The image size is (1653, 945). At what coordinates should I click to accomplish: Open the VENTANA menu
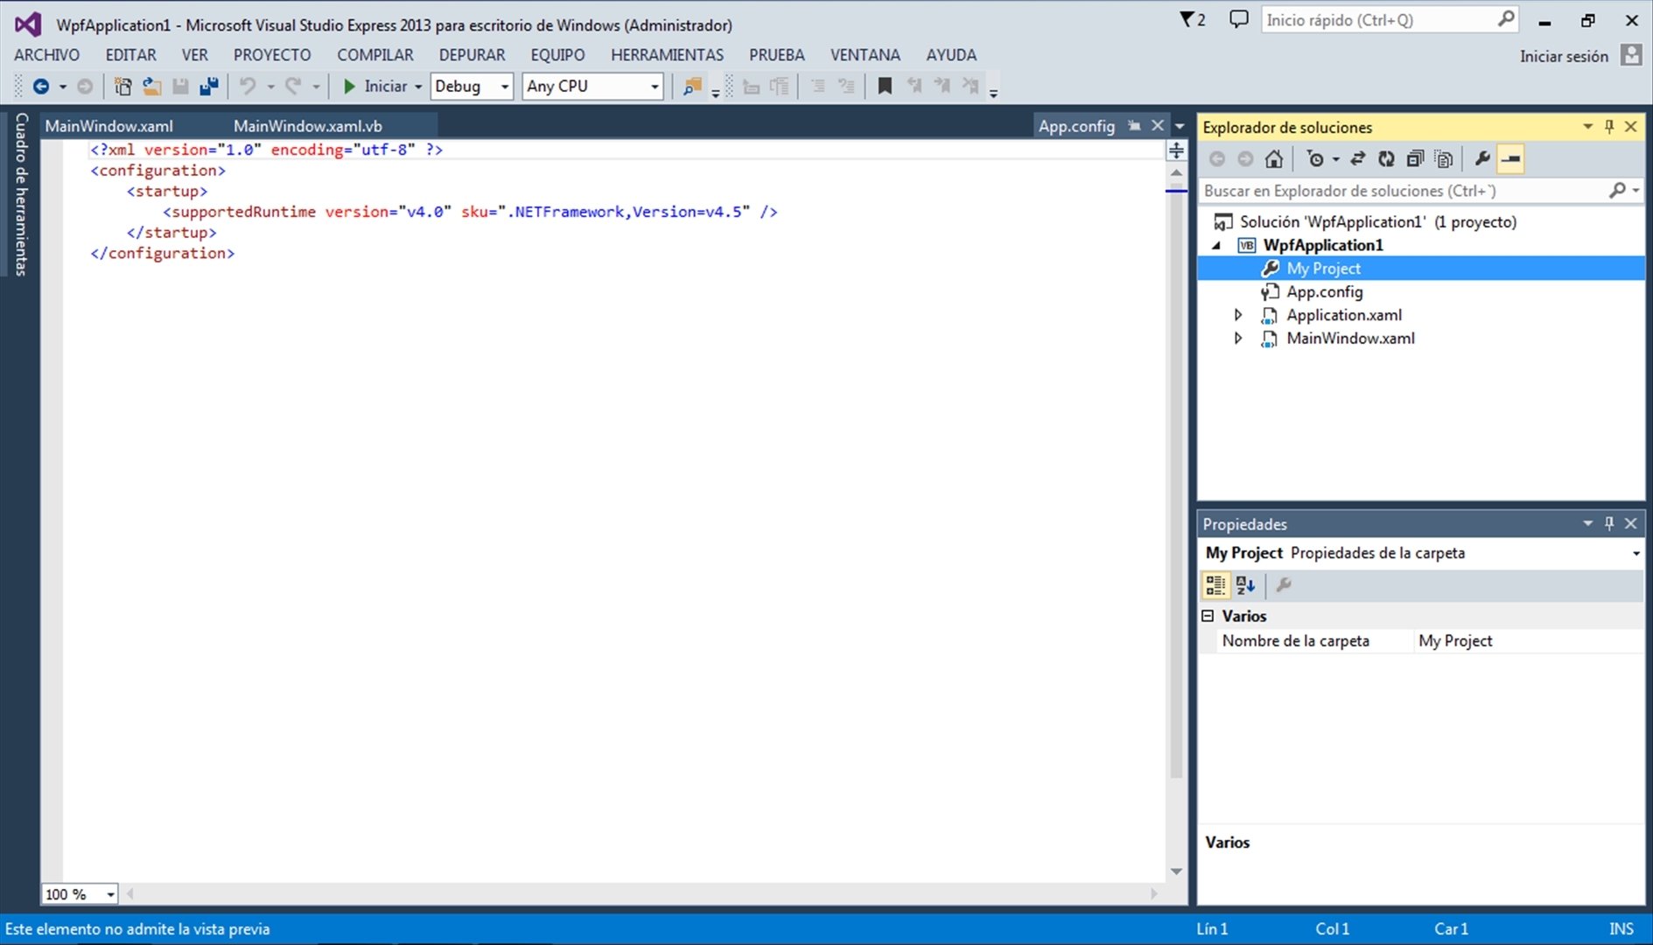[865, 54]
